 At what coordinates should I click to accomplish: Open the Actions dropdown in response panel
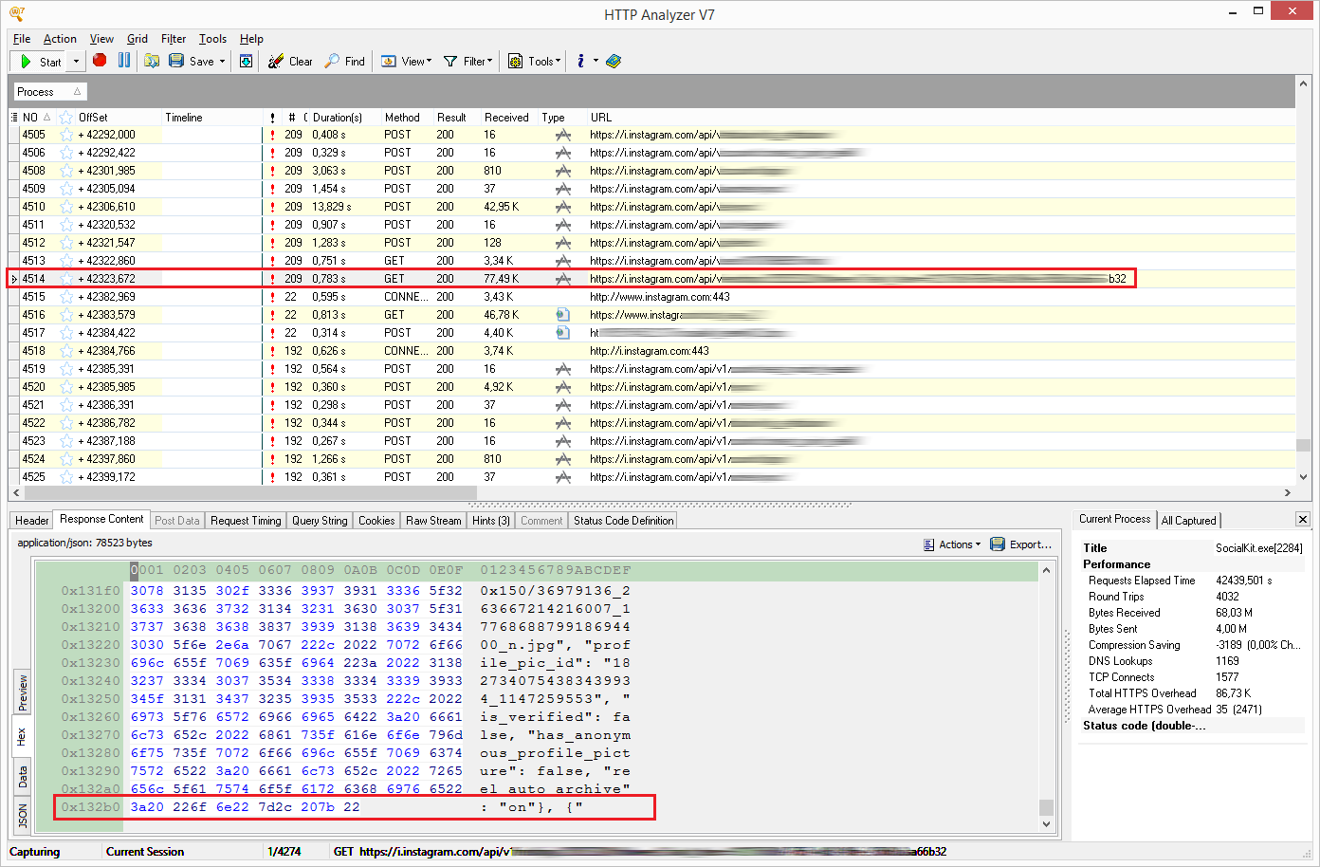pyautogui.click(x=952, y=544)
